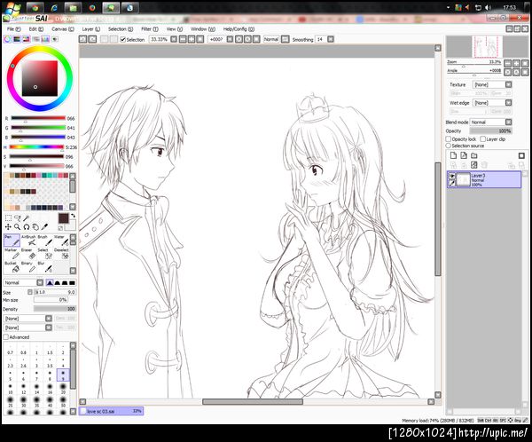
Task: Select the Eraser tool
Action: coord(28,254)
